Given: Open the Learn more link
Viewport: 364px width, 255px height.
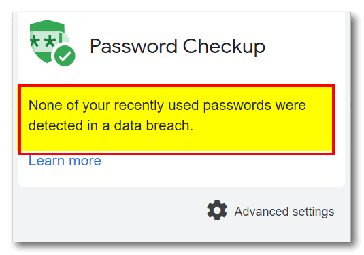Looking at the screenshot, I should coord(65,161).
